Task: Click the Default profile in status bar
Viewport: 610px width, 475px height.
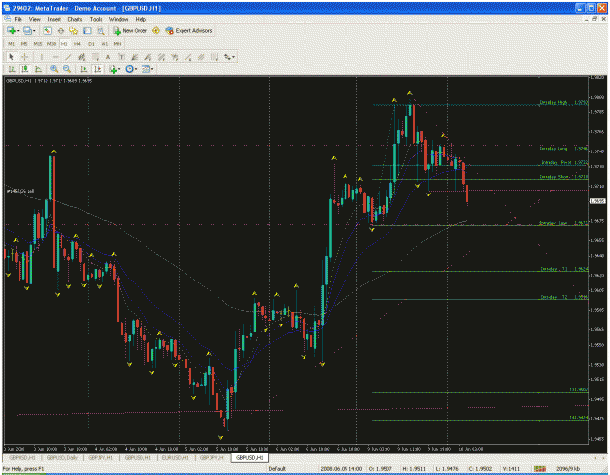Action: click(277, 469)
